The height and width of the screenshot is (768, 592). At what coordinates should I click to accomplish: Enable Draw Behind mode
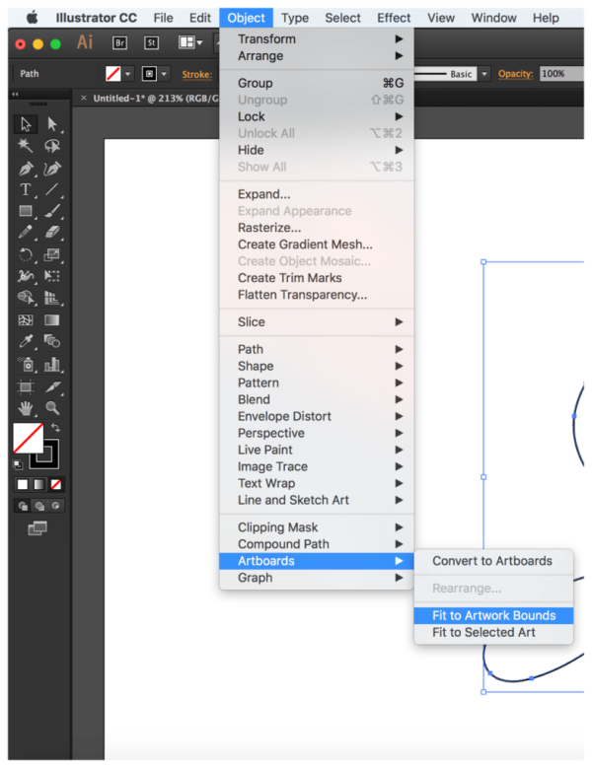39,506
